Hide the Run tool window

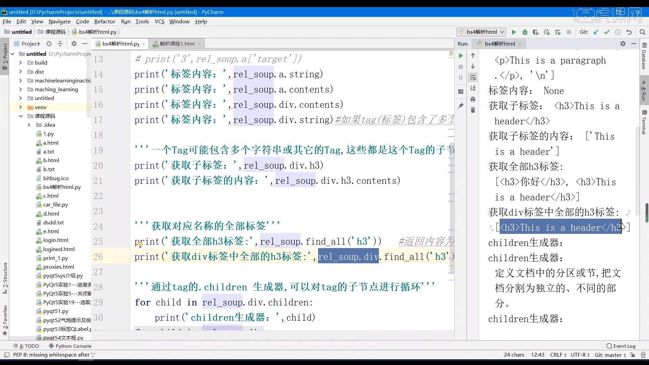tap(634, 44)
